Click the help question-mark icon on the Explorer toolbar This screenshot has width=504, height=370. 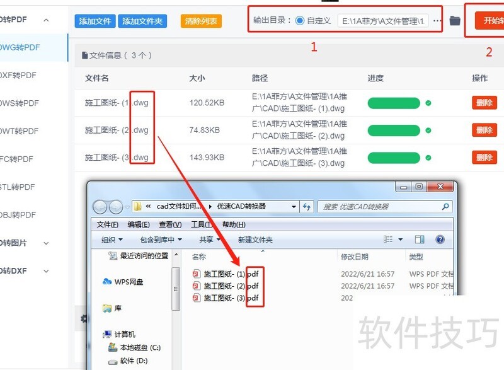tap(440, 240)
